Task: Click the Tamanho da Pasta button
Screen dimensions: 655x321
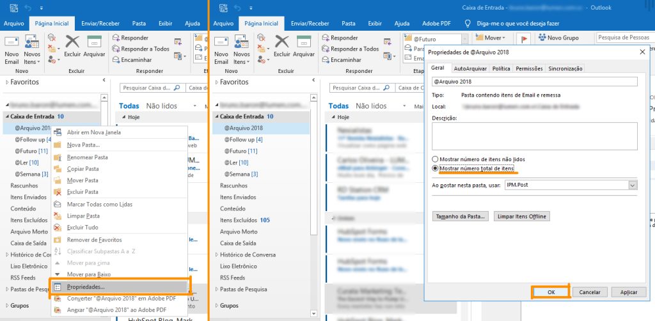Action: [x=461, y=217]
